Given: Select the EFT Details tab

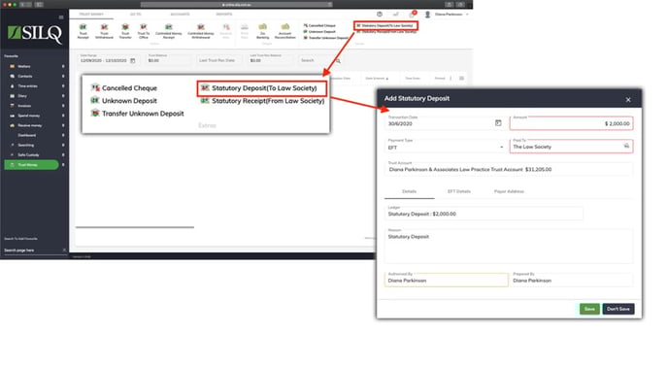Looking at the screenshot, I should click(x=459, y=192).
